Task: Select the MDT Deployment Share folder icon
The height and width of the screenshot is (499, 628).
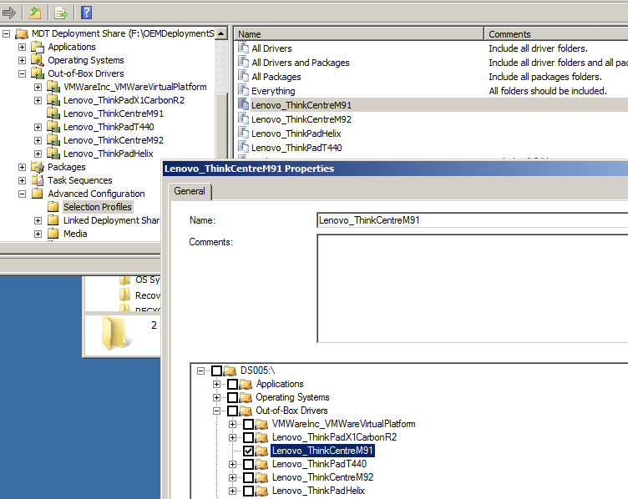Action: pos(22,34)
